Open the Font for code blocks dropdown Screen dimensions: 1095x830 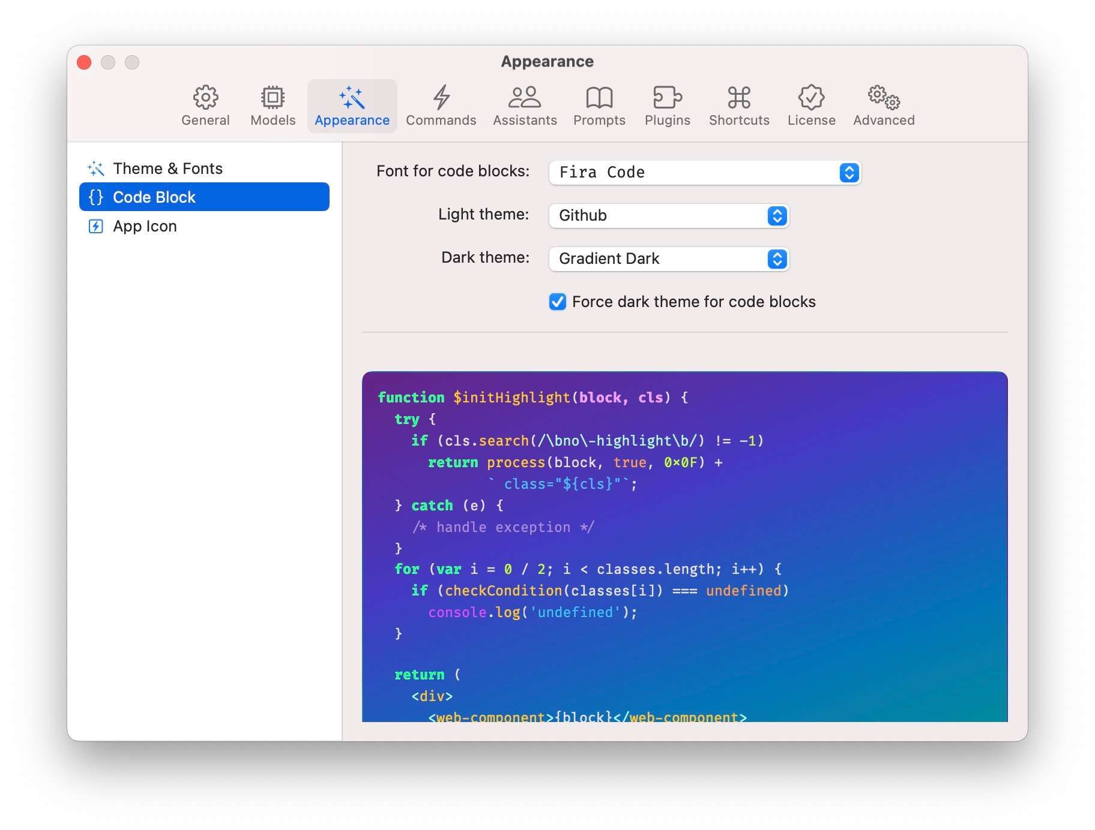(x=705, y=173)
